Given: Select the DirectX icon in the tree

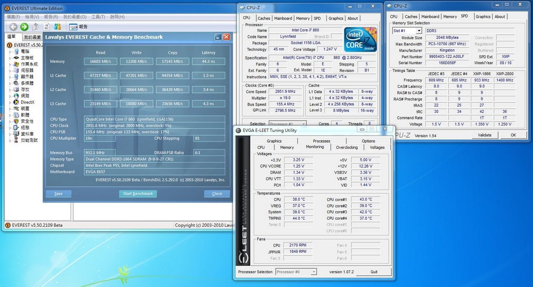Looking at the screenshot, I should coord(17,102).
